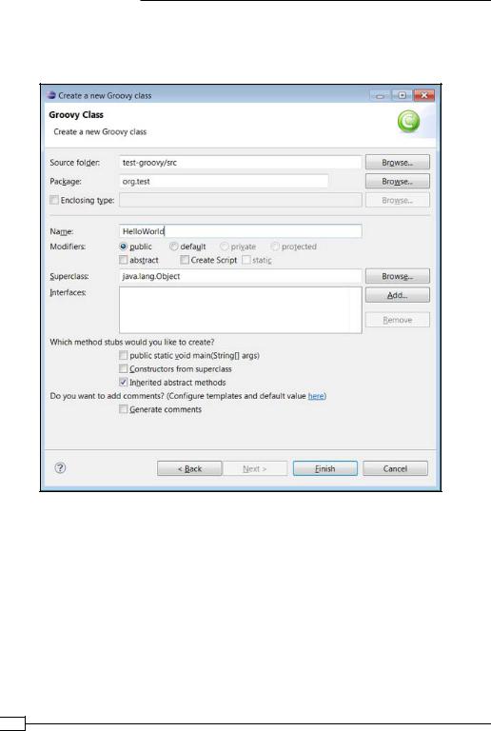Close the dialog with the red X
The image size is (491, 731).
(x=424, y=95)
